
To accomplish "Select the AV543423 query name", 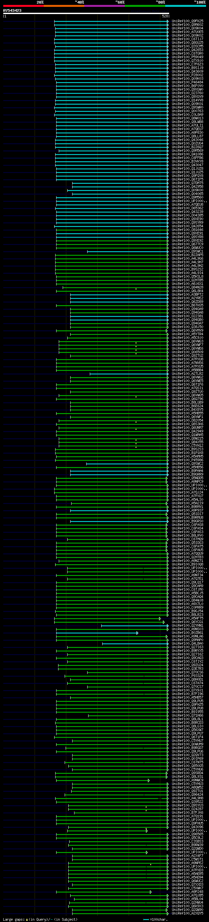I will click(12, 11).
